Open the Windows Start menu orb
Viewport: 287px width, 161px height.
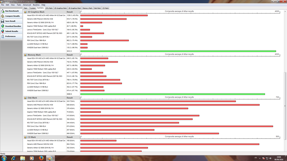(4, 158)
